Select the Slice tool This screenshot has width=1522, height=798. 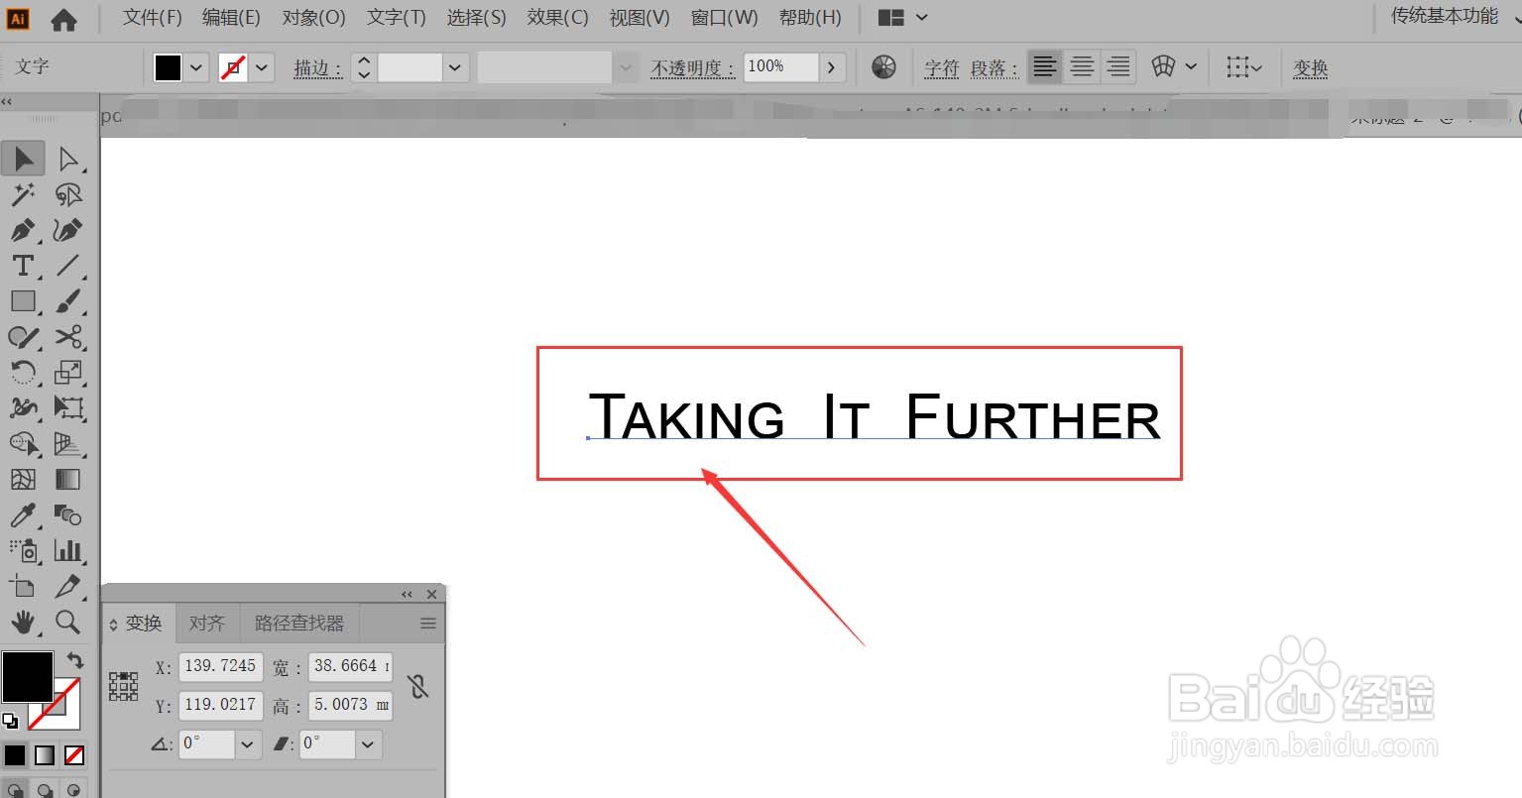coord(68,587)
